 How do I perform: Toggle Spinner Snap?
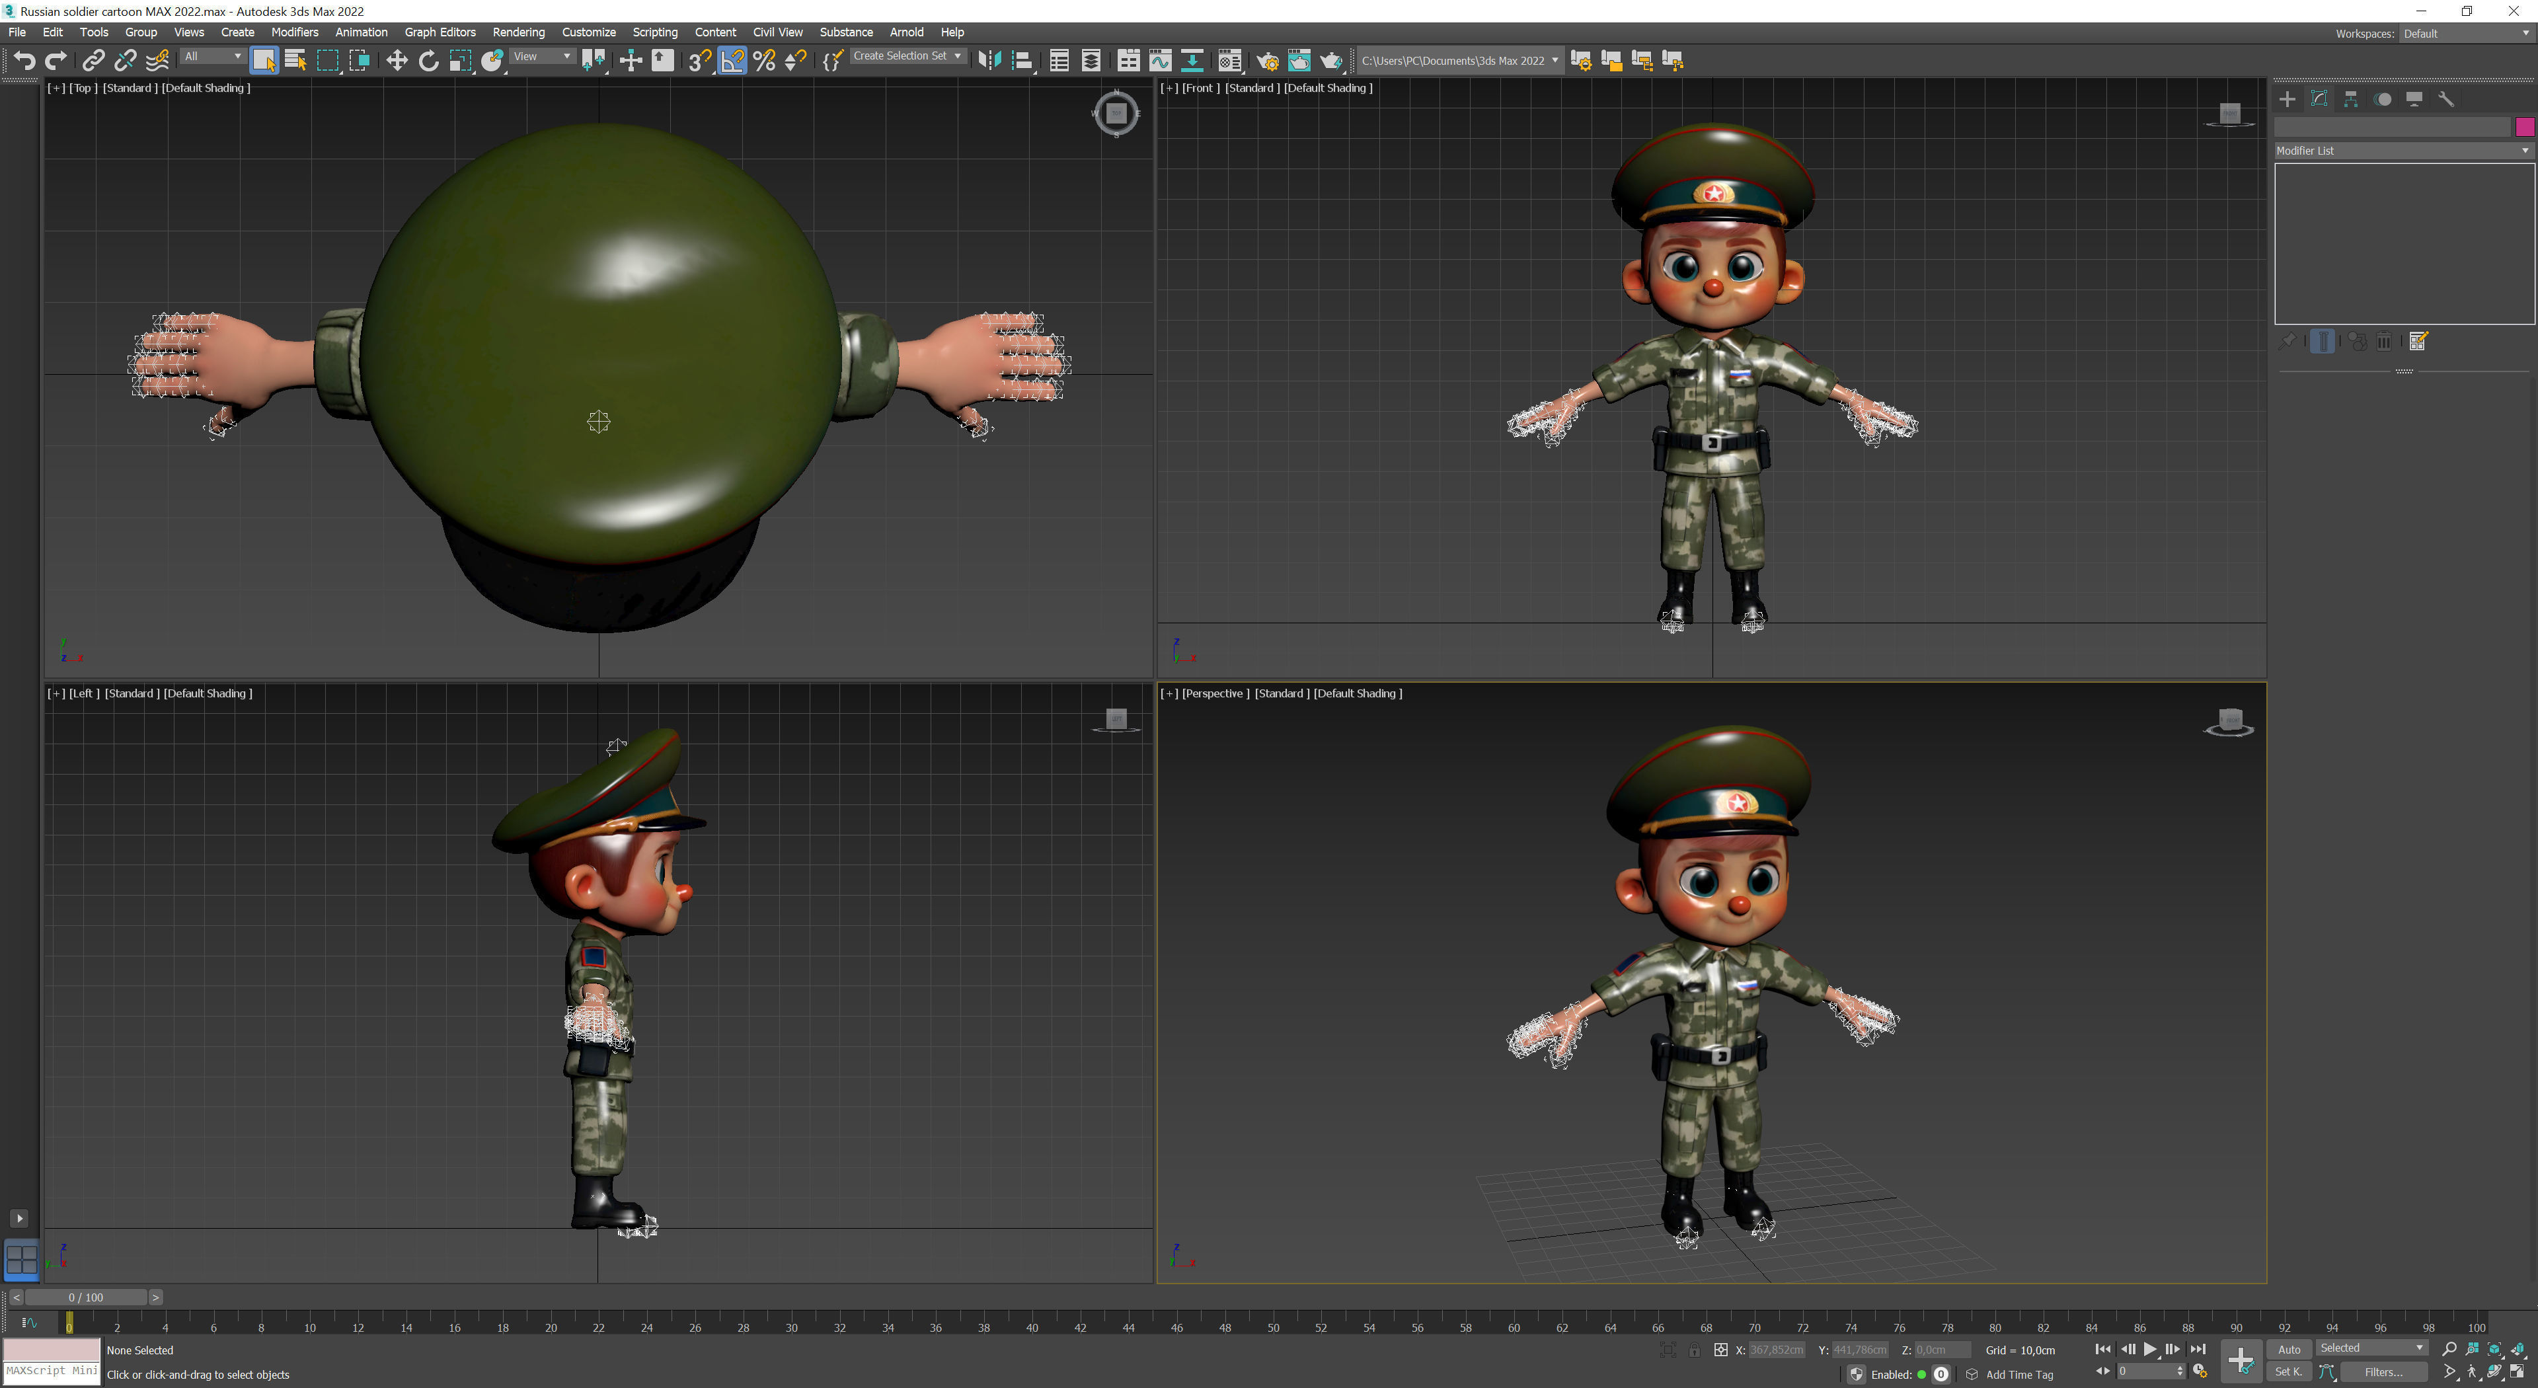[795, 61]
